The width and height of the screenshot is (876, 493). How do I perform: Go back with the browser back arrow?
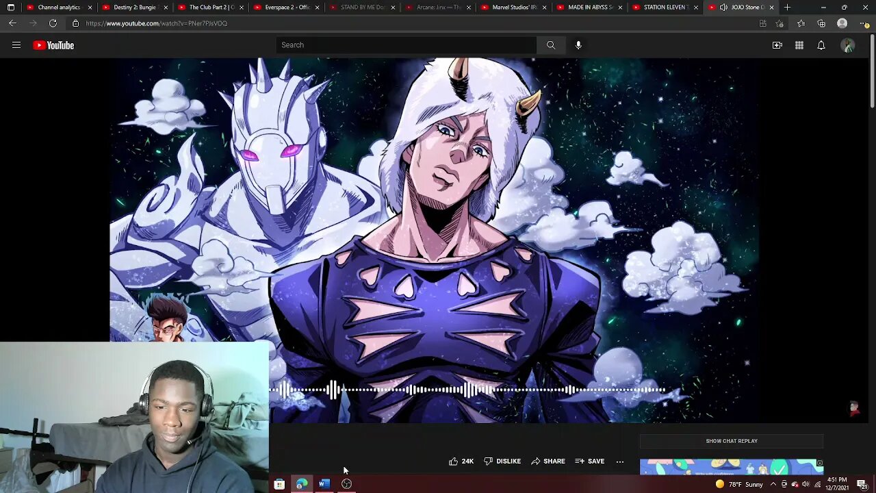tap(12, 23)
